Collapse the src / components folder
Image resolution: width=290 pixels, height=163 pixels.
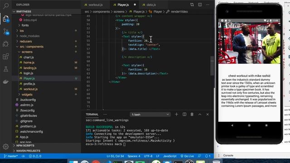pyautogui.click(x=31, y=47)
